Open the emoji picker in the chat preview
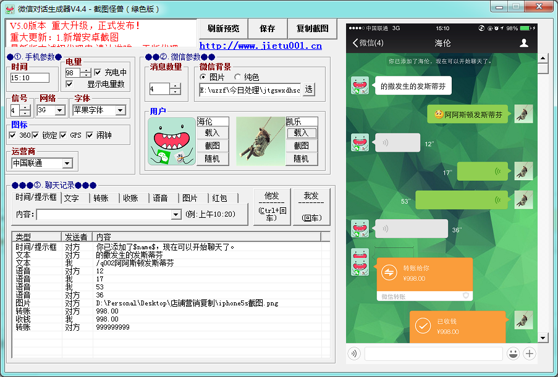Viewport: 558px width, 377px height. (x=514, y=354)
